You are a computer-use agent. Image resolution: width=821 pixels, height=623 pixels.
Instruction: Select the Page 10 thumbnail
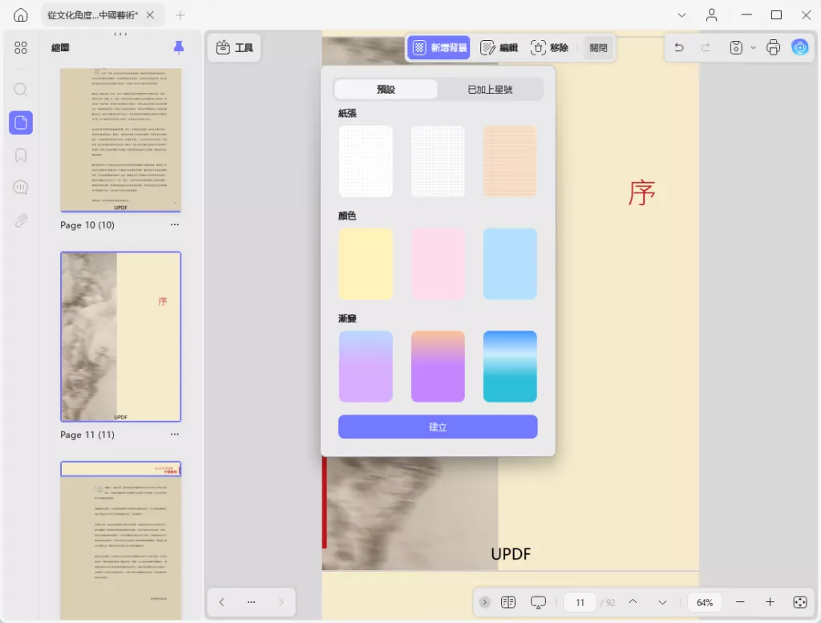tap(120, 141)
